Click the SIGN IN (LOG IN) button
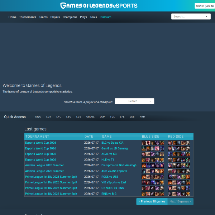 205,6
